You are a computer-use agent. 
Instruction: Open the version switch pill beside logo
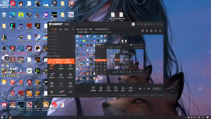(67, 24)
